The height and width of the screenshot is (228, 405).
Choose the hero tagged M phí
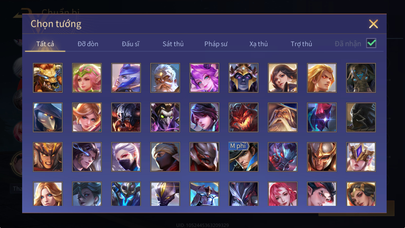point(244,157)
